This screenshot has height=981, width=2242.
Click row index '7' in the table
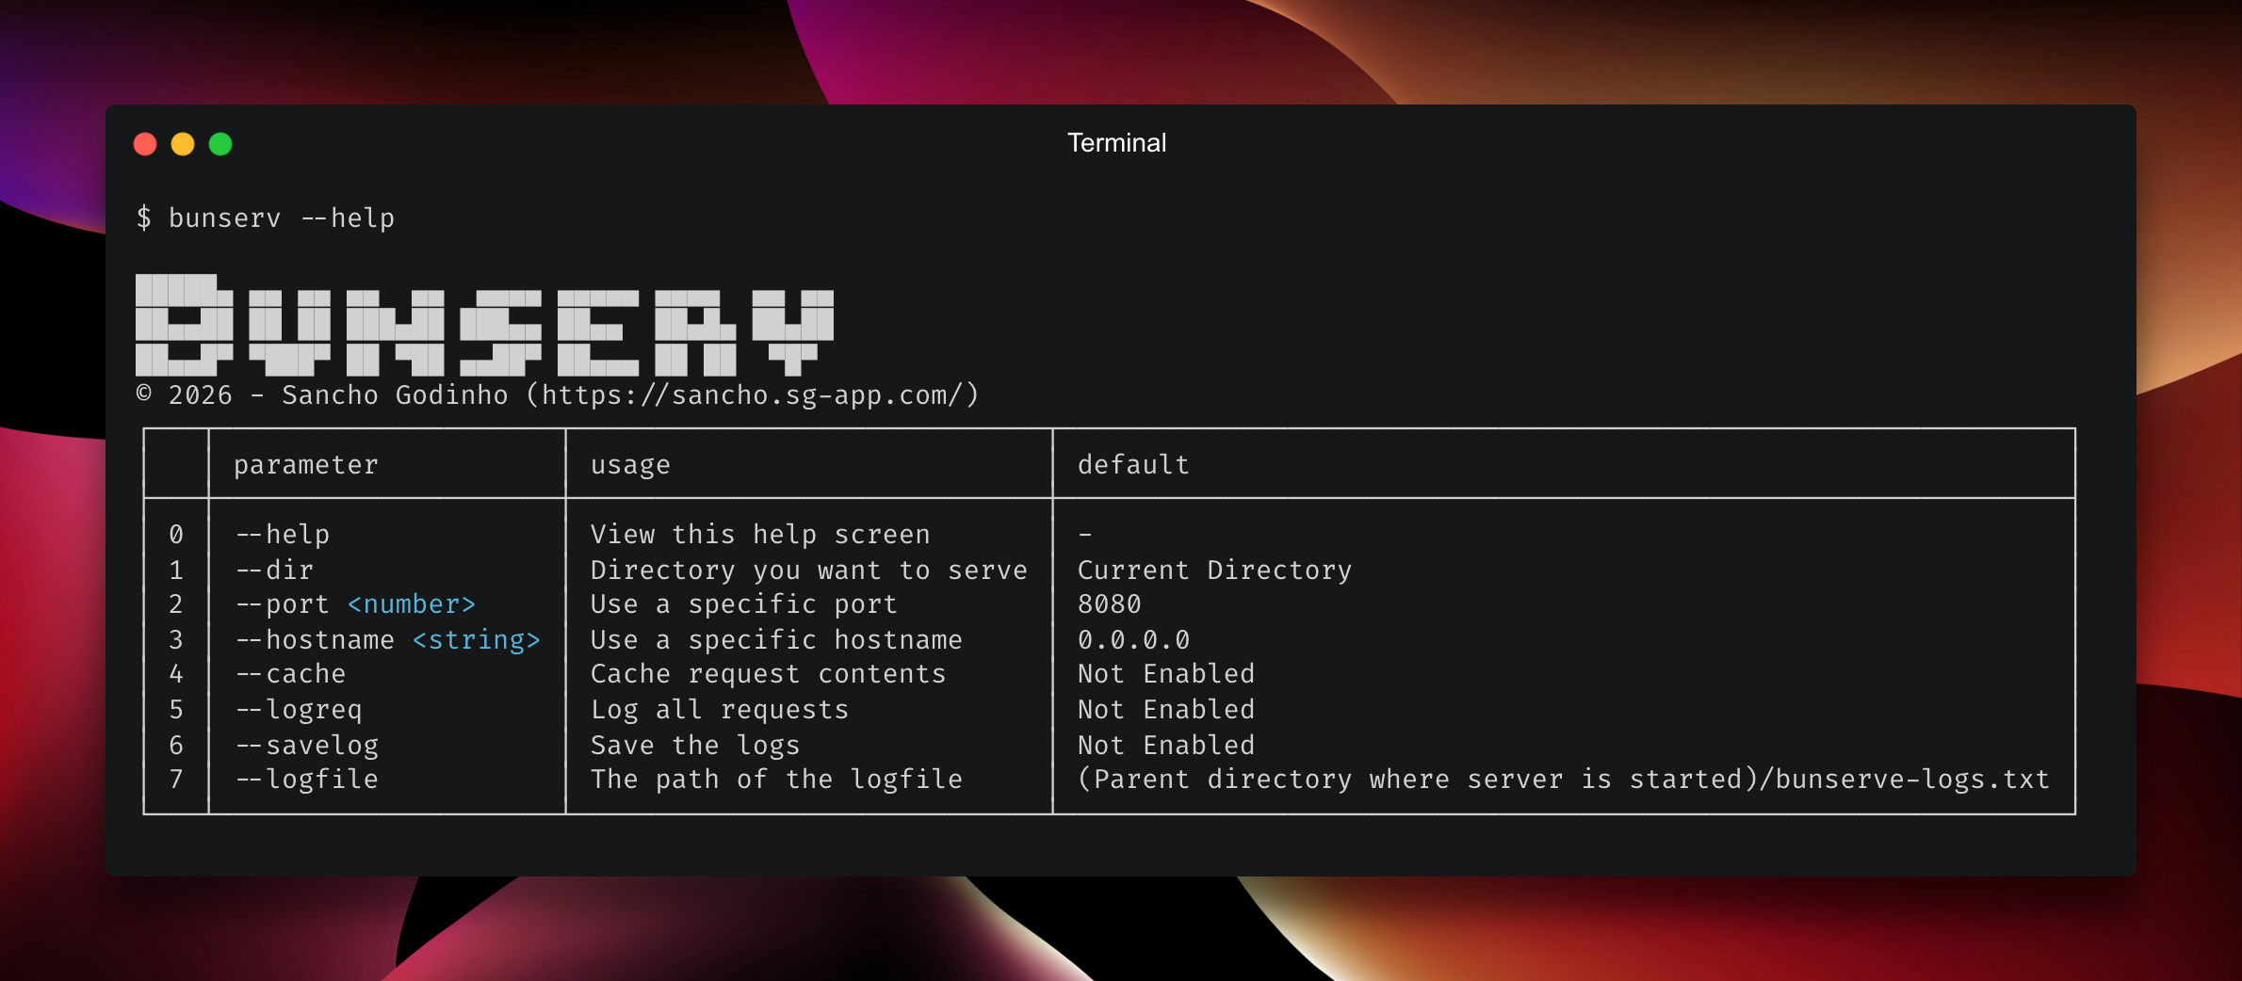(176, 780)
